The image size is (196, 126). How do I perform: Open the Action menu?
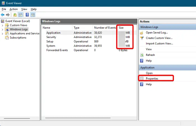point(14,9)
